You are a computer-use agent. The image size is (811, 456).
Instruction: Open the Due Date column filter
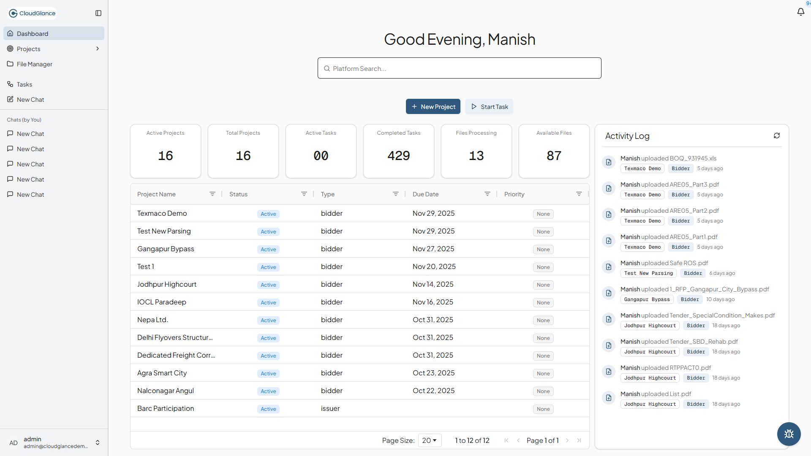[487, 194]
